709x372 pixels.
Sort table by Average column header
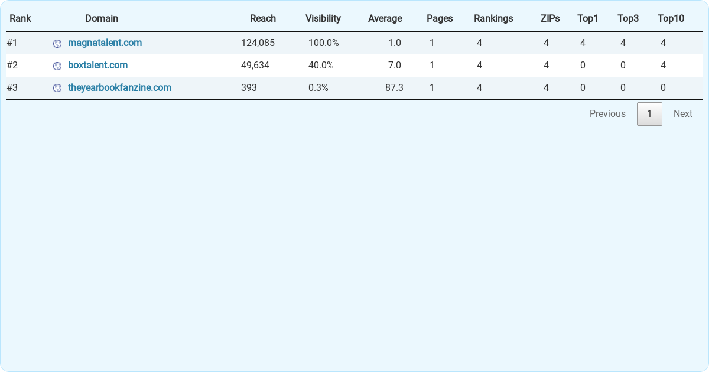tap(385, 18)
